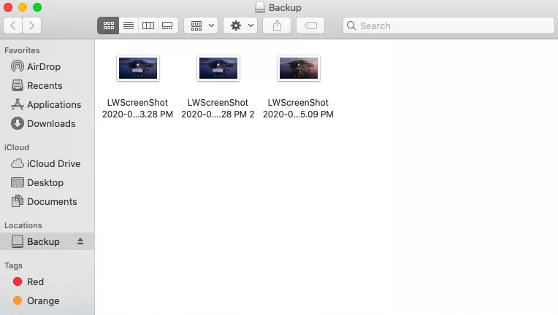Screen dimensions: 558x315
Task: Close the Finder window
Action: 8,7
